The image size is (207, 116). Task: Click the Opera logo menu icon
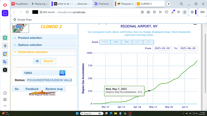(5, 5)
